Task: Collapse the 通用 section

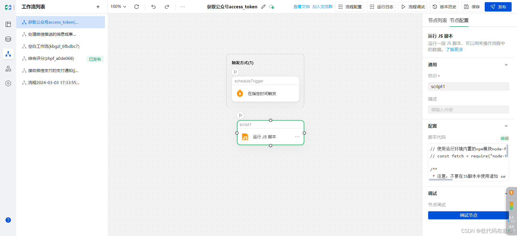Action: 506,65
